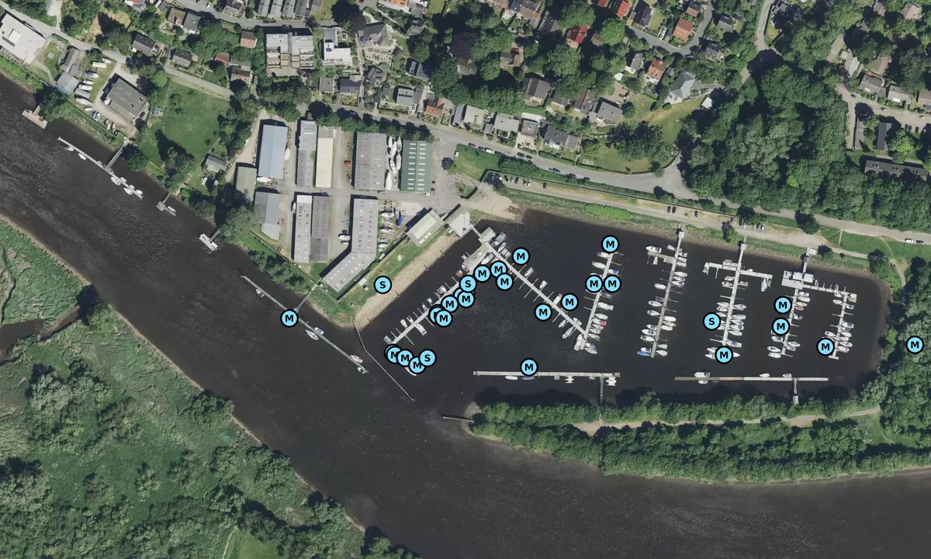Open the M marker at the foot of the fifth pier
Image resolution: width=931 pixels, height=559 pixels.
point(724,355)
